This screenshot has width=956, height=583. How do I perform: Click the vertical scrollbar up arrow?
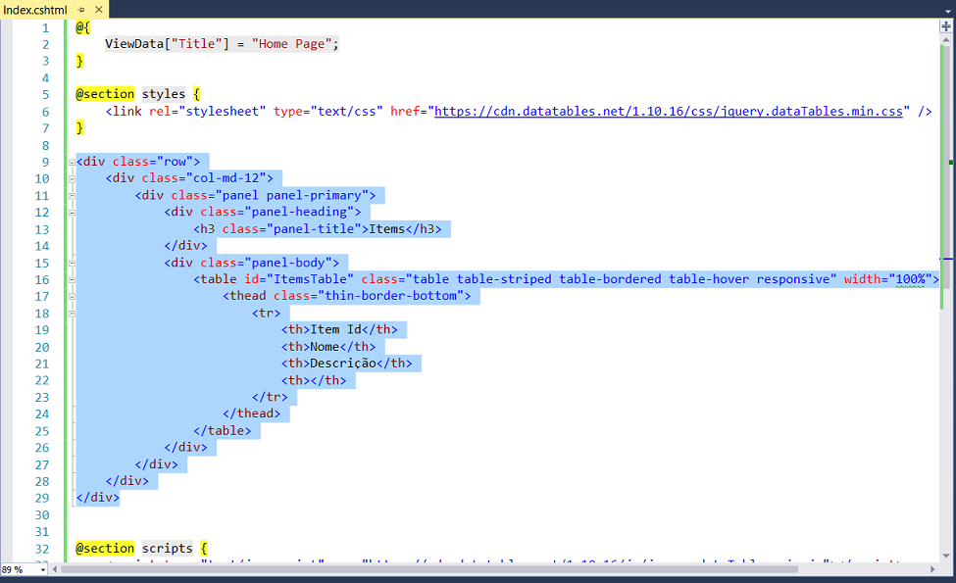(x=945, y=40)
